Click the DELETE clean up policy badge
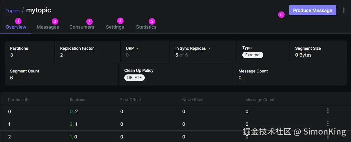Screen dimensions: 351x142 (x=134, y=78)
